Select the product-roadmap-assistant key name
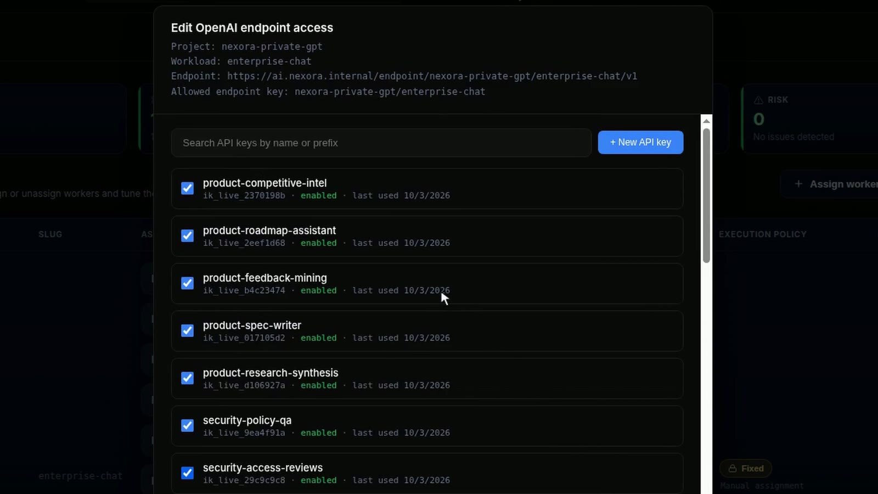Screen dimensions: 878x494 269,231
